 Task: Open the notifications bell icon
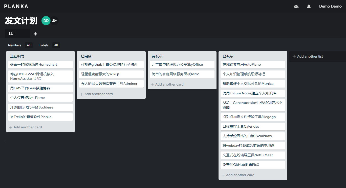click(309, 6)
